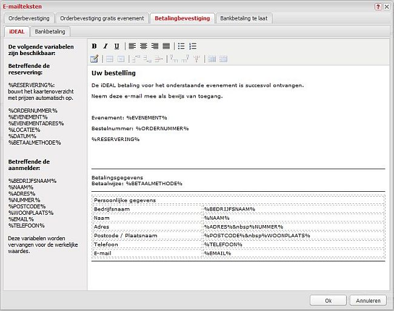Open Orderbevestiging gratis evenement tab
The image size is (394, 311).
(x=102, y=18)
